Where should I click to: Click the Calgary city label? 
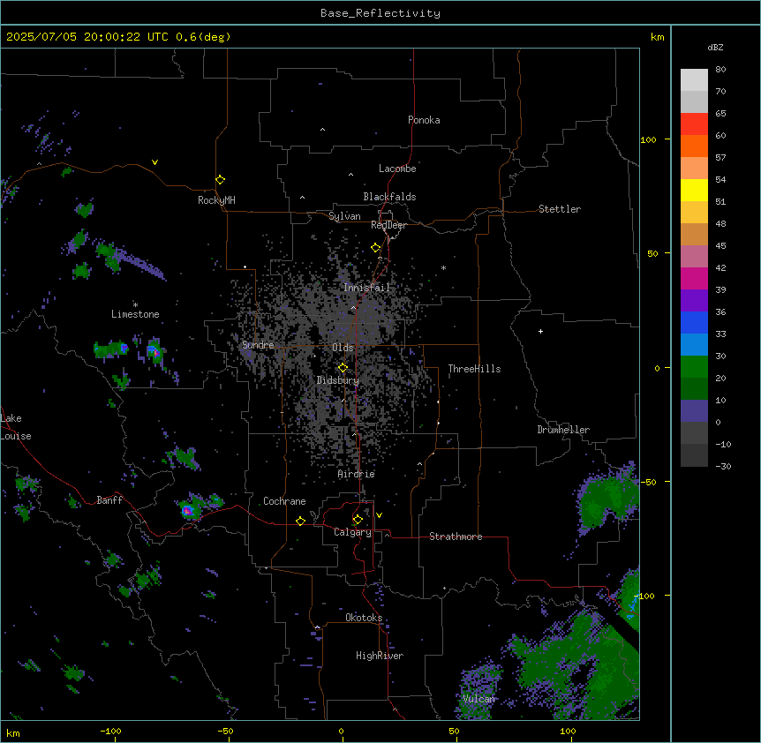point(352,532)
